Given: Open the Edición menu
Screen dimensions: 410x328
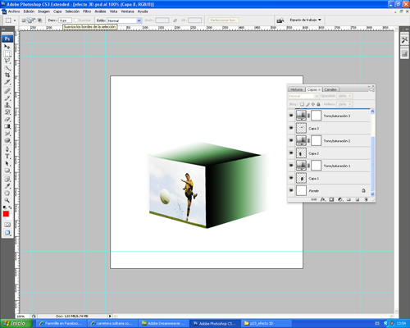Looking at the screenshot, I should pyautogui.click(x=29, y=11).
